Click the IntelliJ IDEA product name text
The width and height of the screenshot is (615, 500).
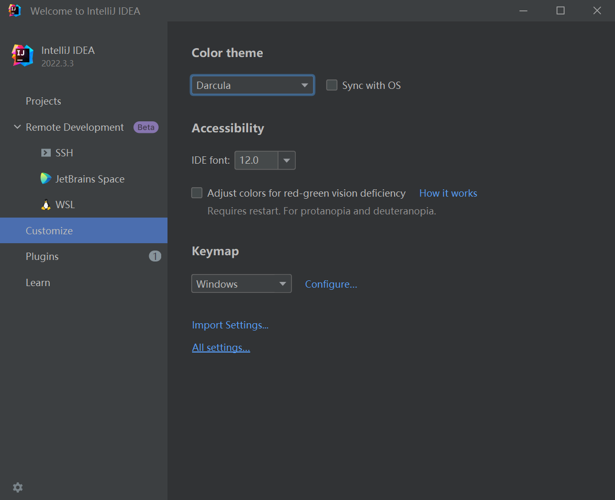pos(68,51)
